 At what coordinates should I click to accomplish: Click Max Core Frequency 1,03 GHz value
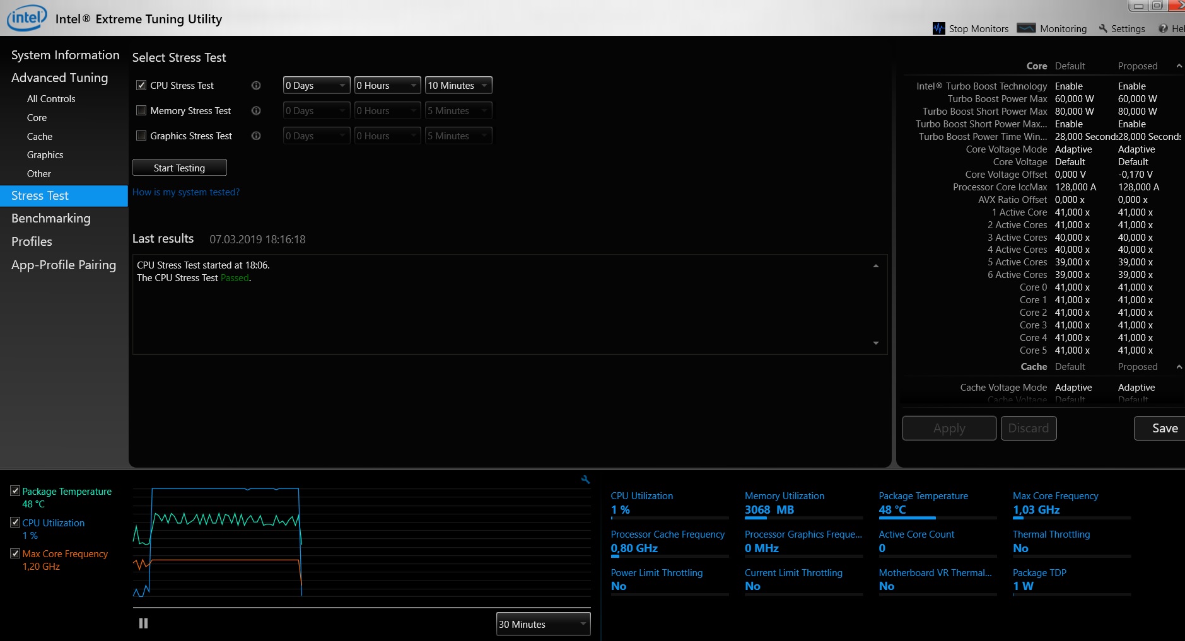pyautogui.click(x=1036, y=510)
